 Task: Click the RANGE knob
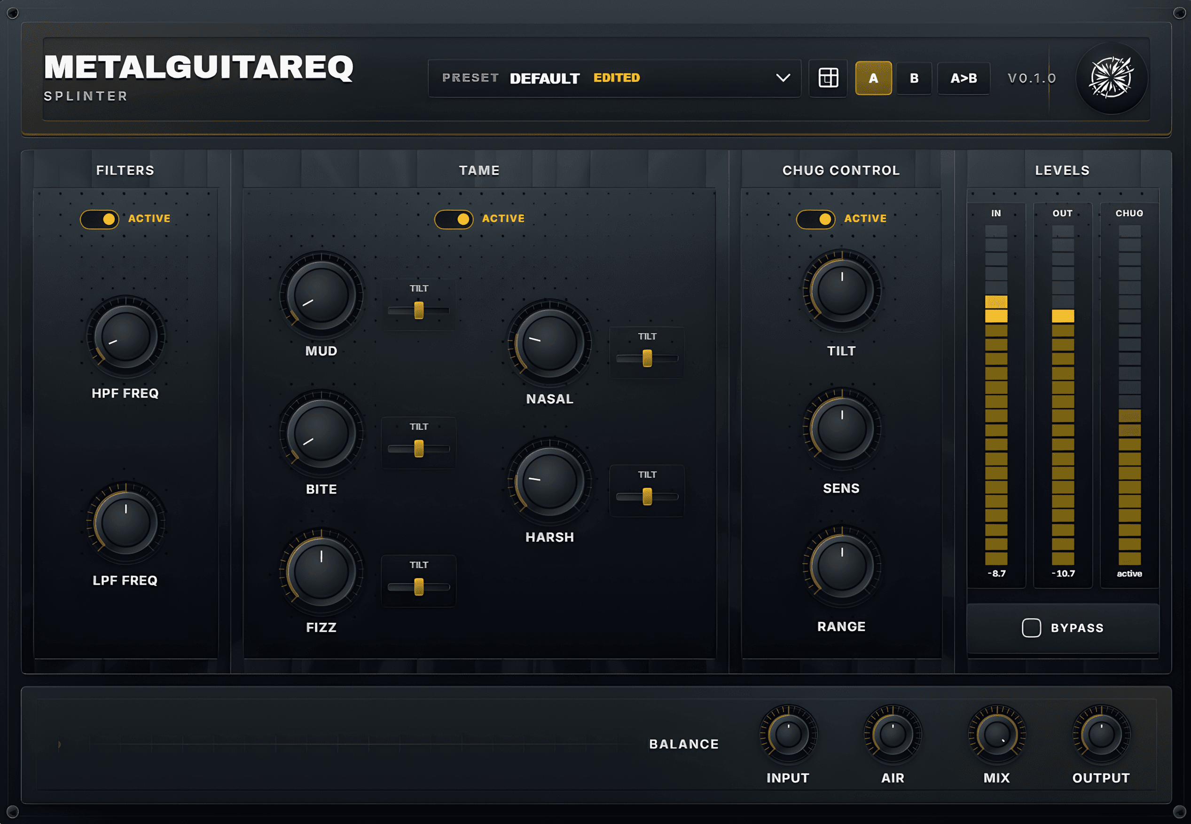(841, 567)
